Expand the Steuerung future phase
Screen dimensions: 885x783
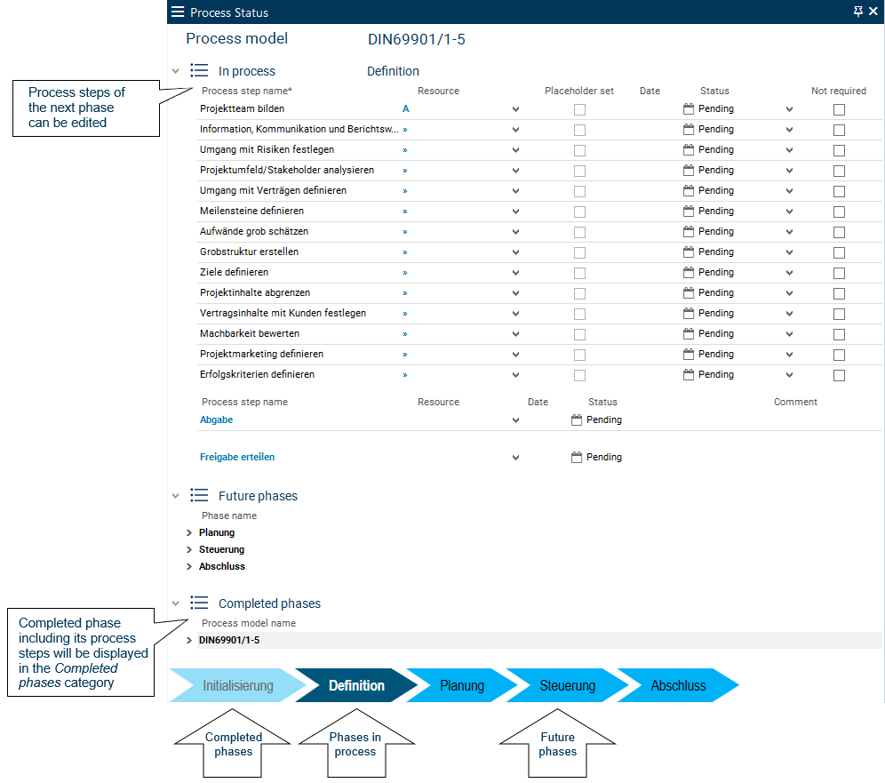click(x=189, y=549)
